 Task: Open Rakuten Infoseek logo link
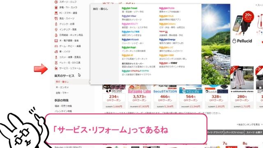click(130, 39)
